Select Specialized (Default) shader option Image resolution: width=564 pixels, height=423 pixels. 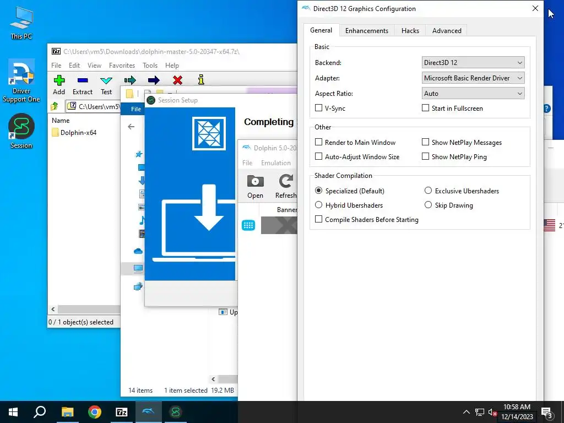point(318,191)
